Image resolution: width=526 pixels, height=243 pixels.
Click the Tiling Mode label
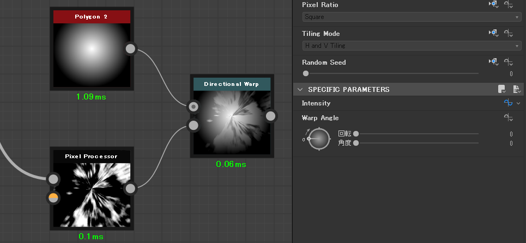(x=321, y=34)
